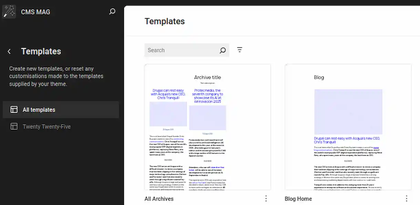Viewport: 420px width, 205px height.
Task: Open the command palette search icon
Action: click(x=112, y=12)
